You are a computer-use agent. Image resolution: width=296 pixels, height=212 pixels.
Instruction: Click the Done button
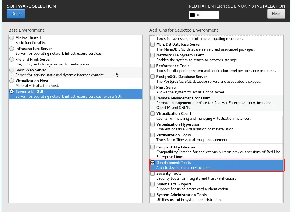[x=16, y=14]
